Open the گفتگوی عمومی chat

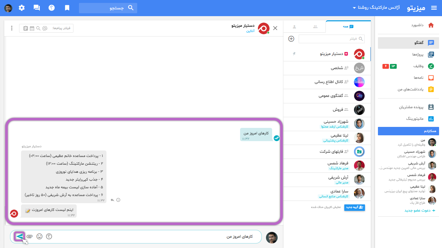click(327, 96)
